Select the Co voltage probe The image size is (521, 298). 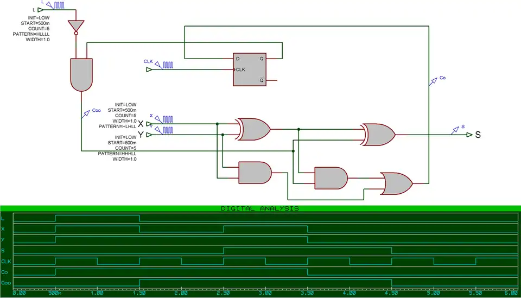pos(435,80)
